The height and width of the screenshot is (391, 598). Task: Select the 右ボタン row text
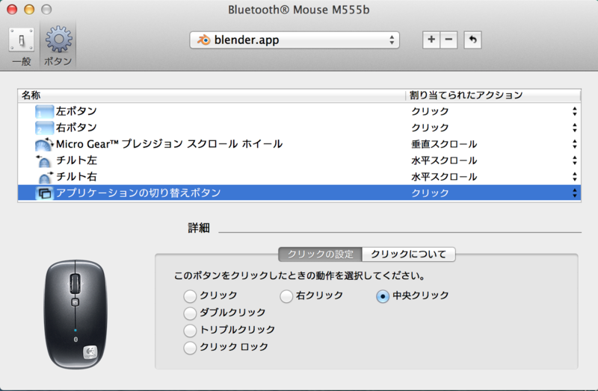[x=76, y=128]
